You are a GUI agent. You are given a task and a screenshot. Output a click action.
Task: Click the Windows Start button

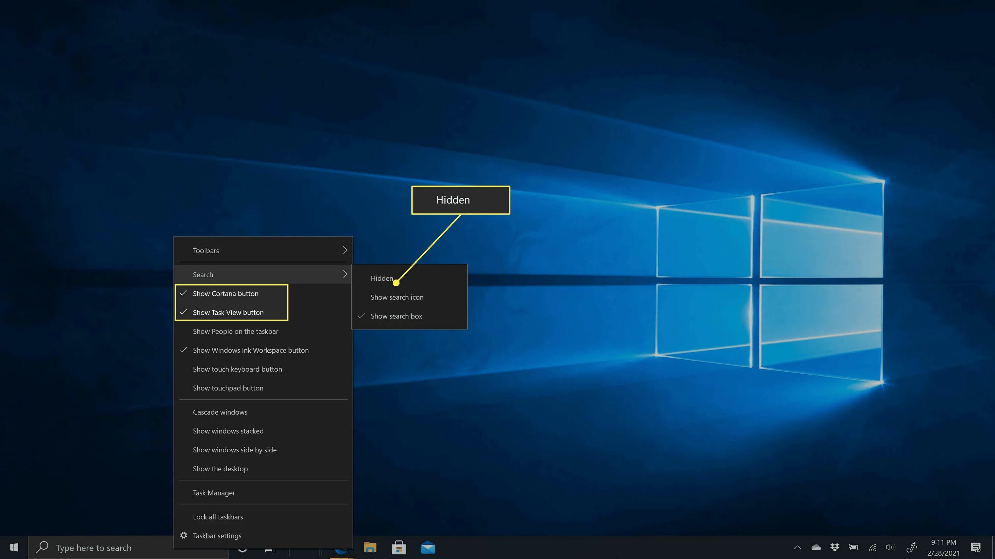click(x=14, y=547)
